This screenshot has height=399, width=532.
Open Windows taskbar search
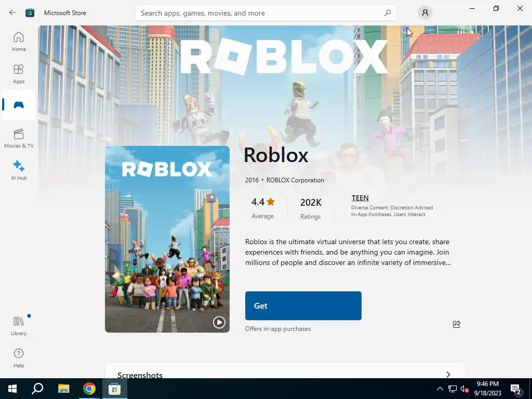(37, 389)
